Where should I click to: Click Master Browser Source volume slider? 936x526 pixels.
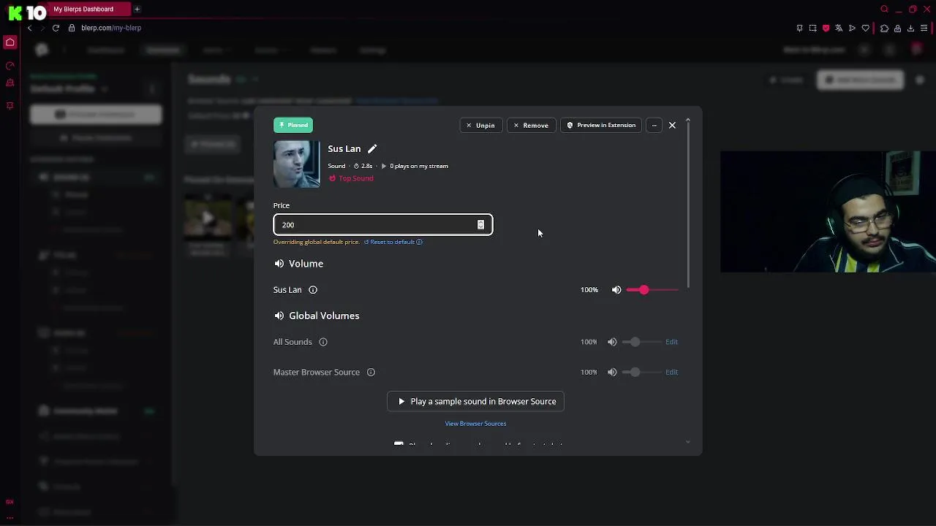641,373
